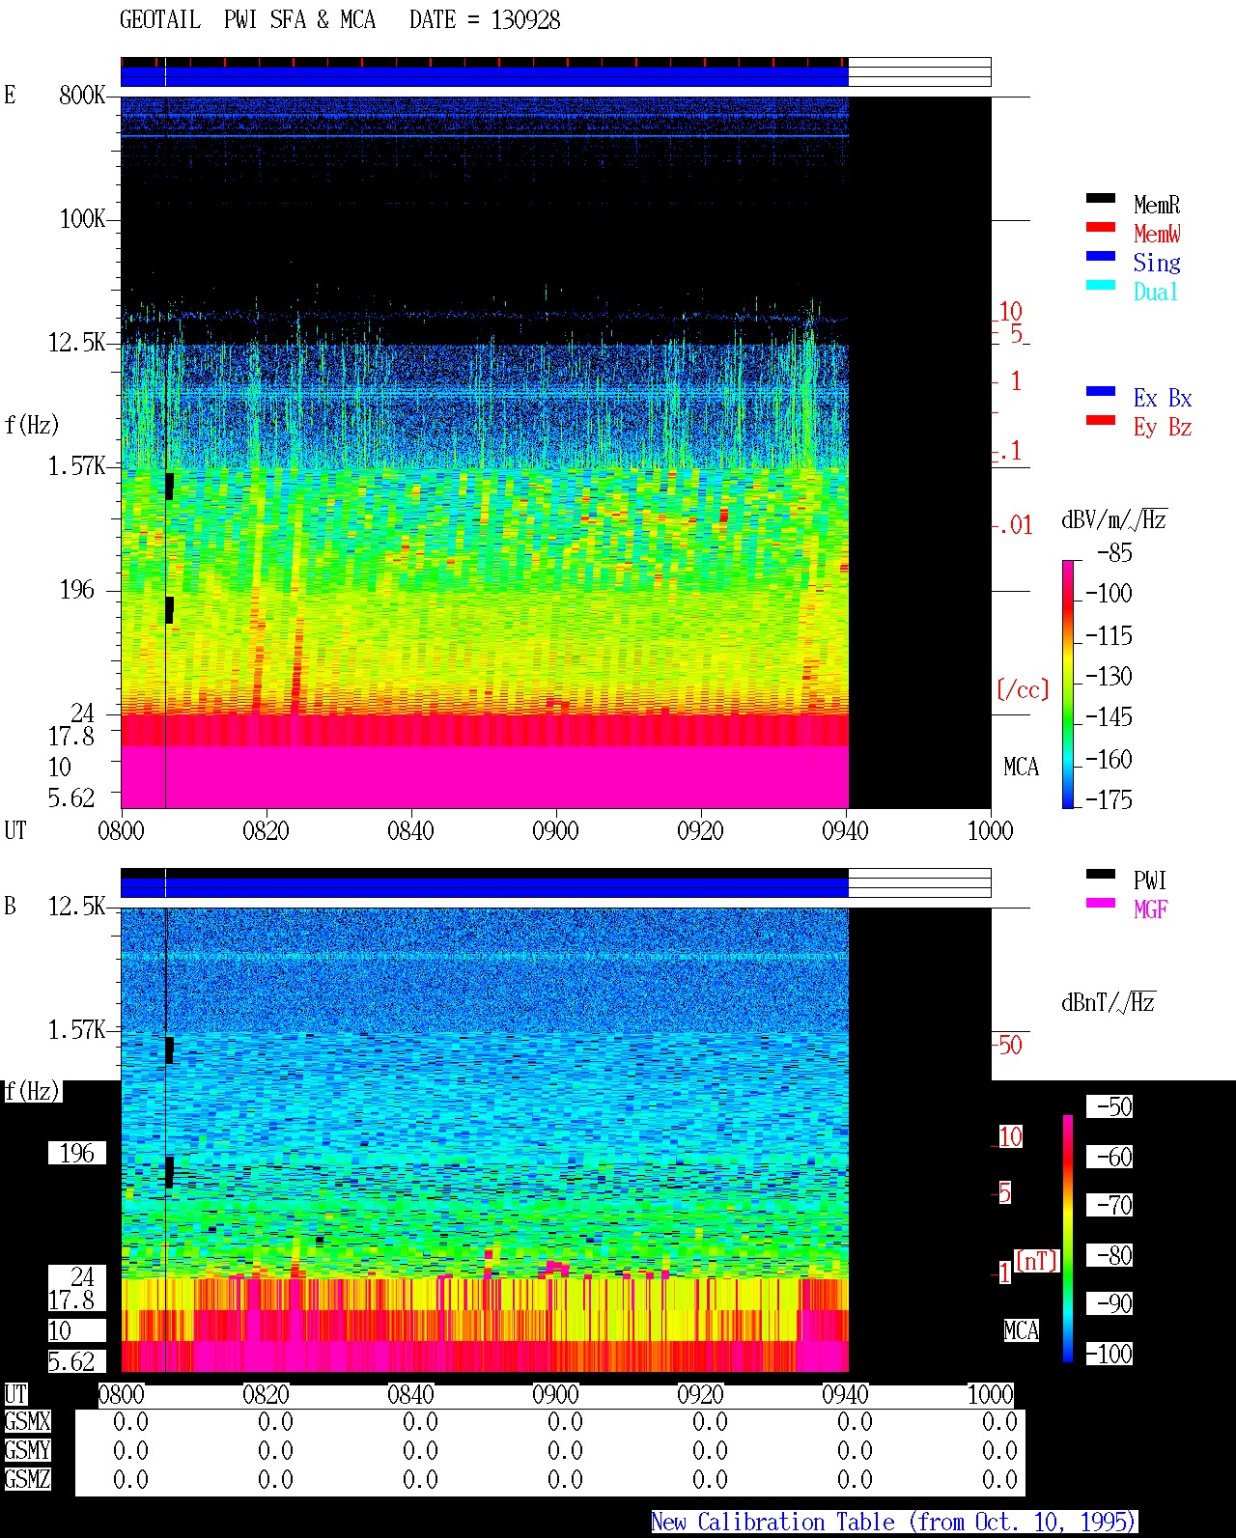1236x1538 pixels.
Task: Click the 800K frequency label on the E panel
Action: [x=82, y=95]
